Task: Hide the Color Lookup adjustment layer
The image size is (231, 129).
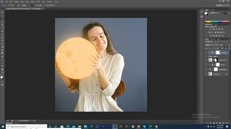Action: tap(206, 69)
